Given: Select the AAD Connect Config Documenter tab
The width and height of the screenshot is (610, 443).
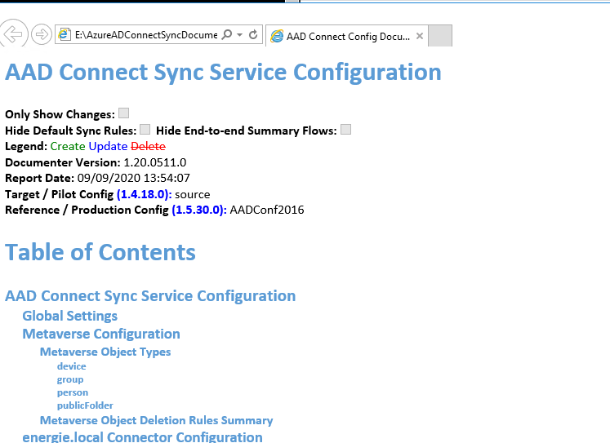Looking at the screenshot, I should coord(348,36).
